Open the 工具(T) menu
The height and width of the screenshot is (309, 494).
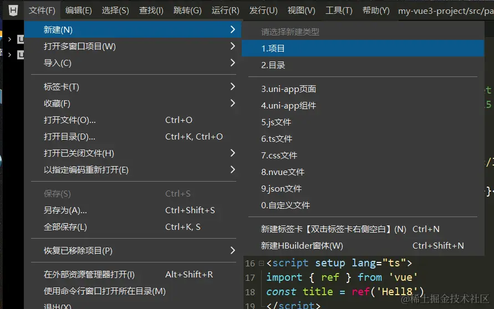(339, 11)
